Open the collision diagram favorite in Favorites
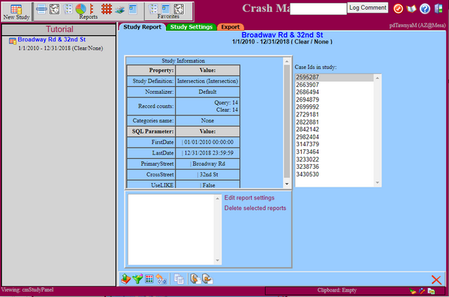 point(179,9)
